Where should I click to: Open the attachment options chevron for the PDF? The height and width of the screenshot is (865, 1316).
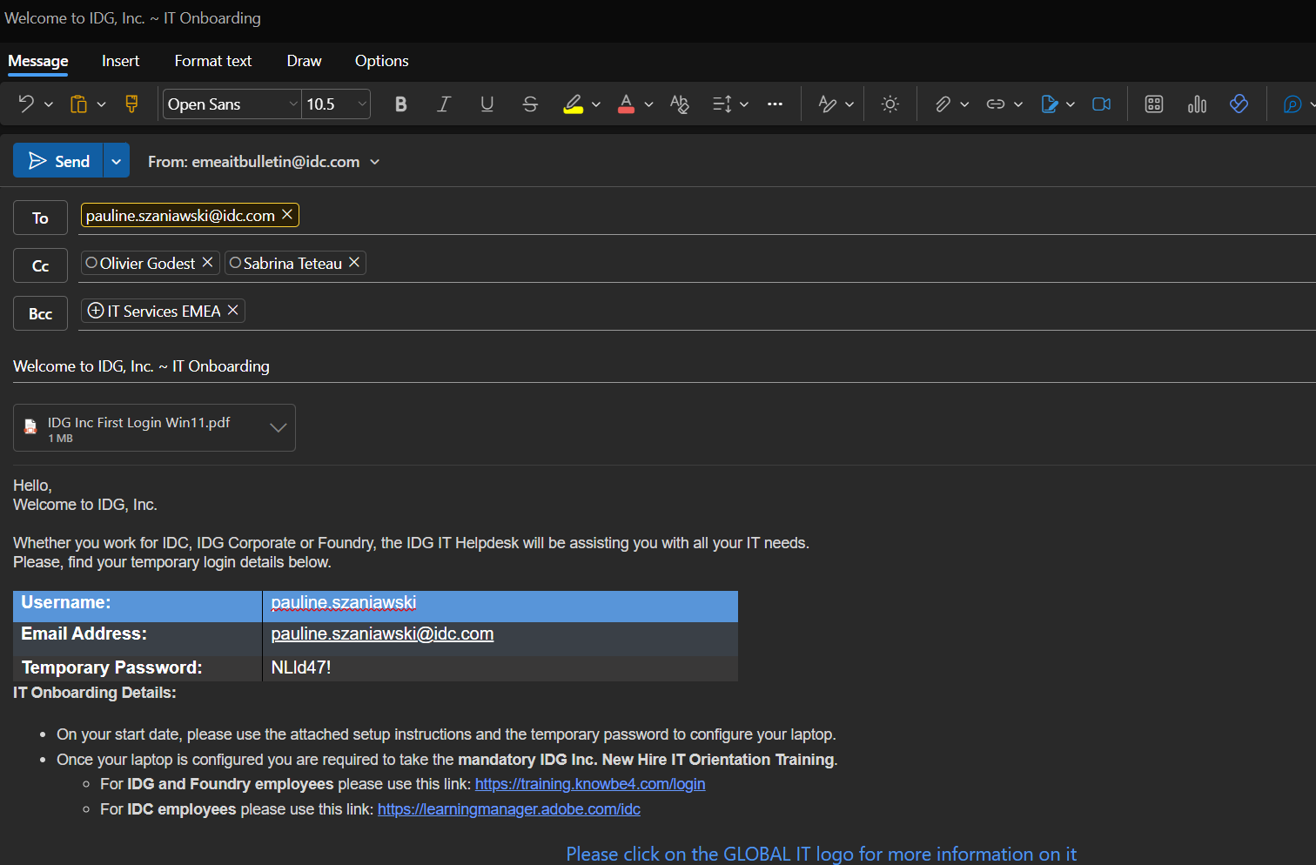tap(279, 427)
